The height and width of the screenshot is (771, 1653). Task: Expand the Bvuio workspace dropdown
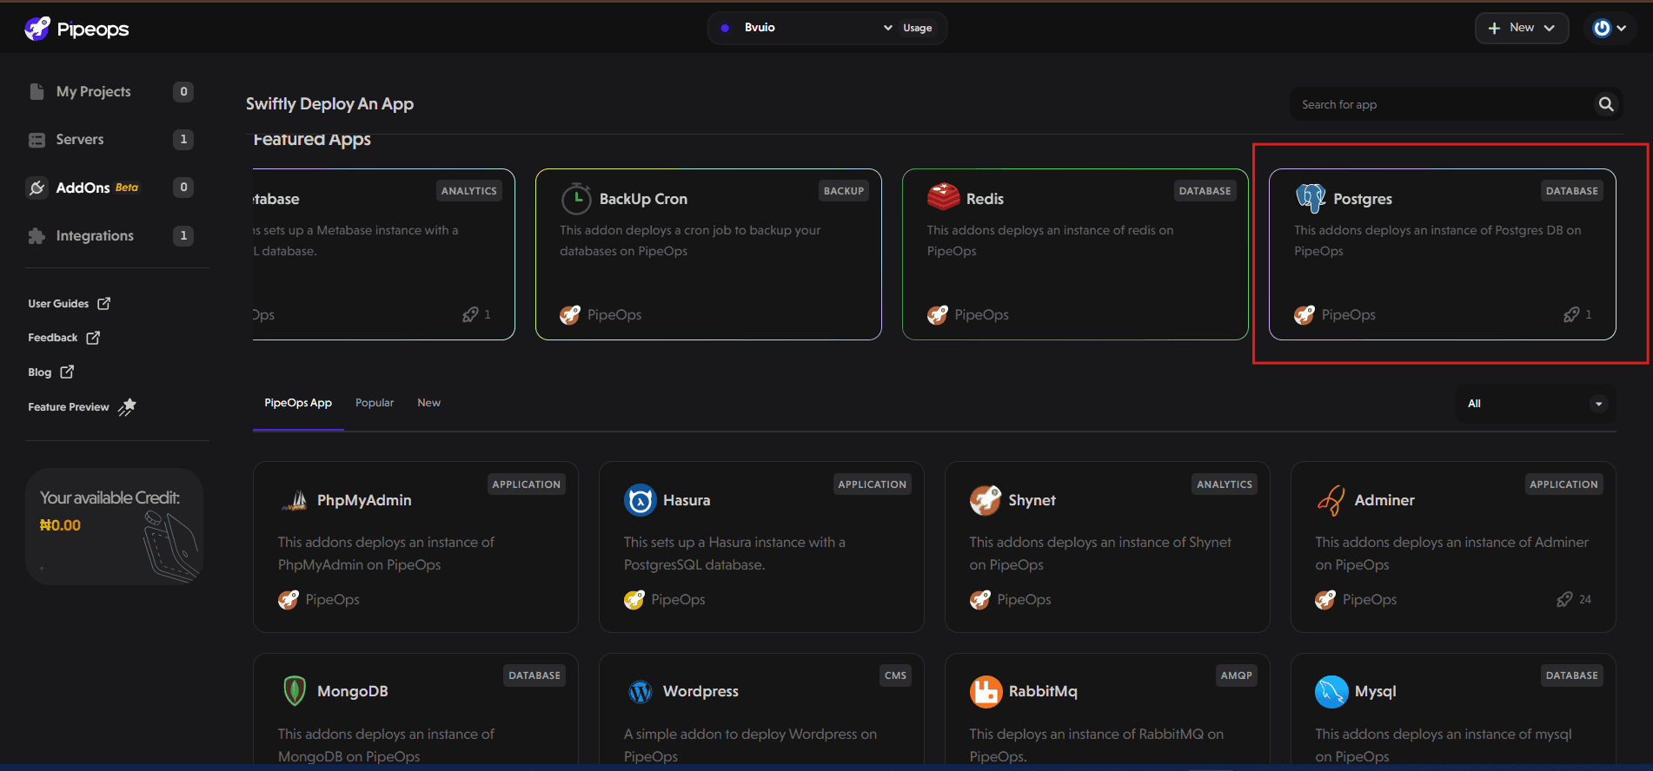[x=805, y=28]
